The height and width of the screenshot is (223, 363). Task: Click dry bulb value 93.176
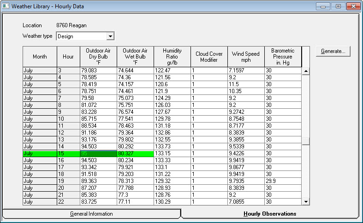pyautogui.click(x=98, y=140)
